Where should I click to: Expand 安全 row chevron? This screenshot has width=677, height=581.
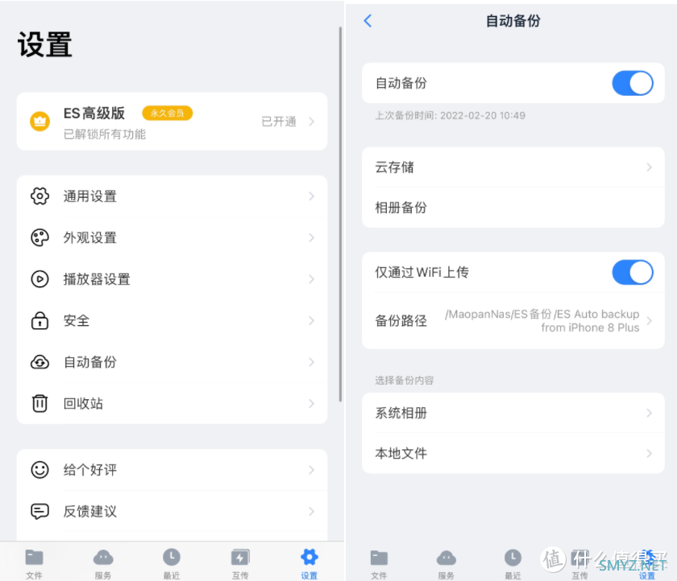click(x=312, y=320)
